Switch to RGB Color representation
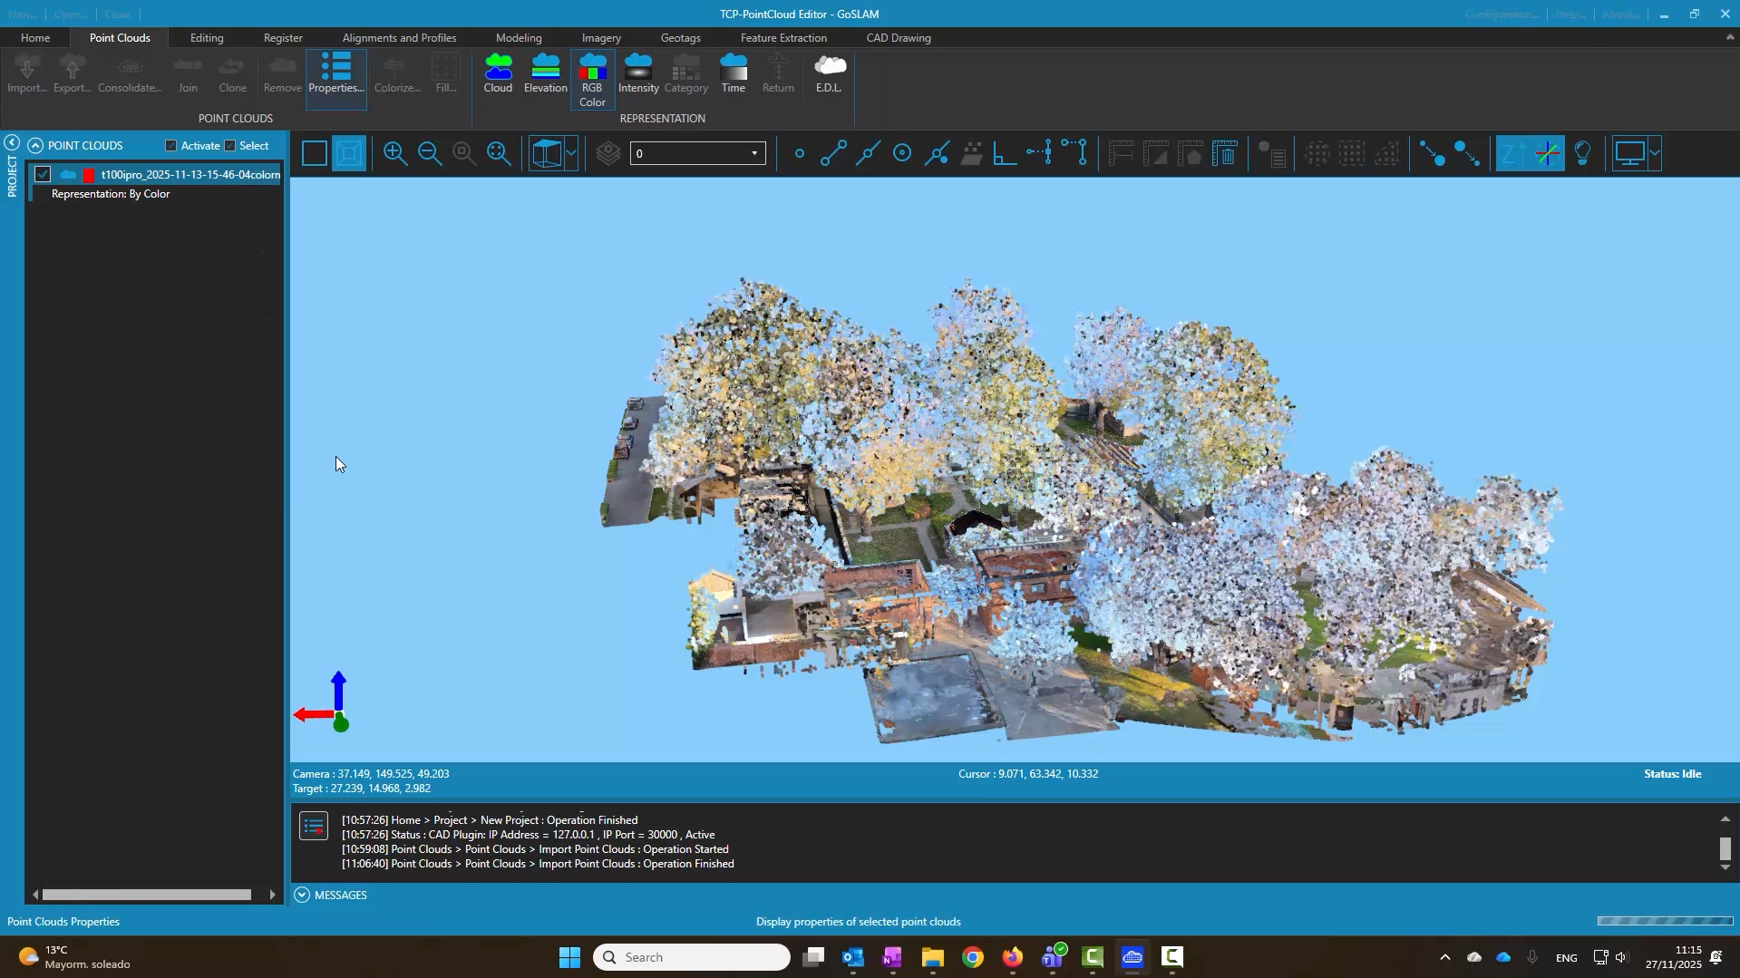 pos(592,79)
